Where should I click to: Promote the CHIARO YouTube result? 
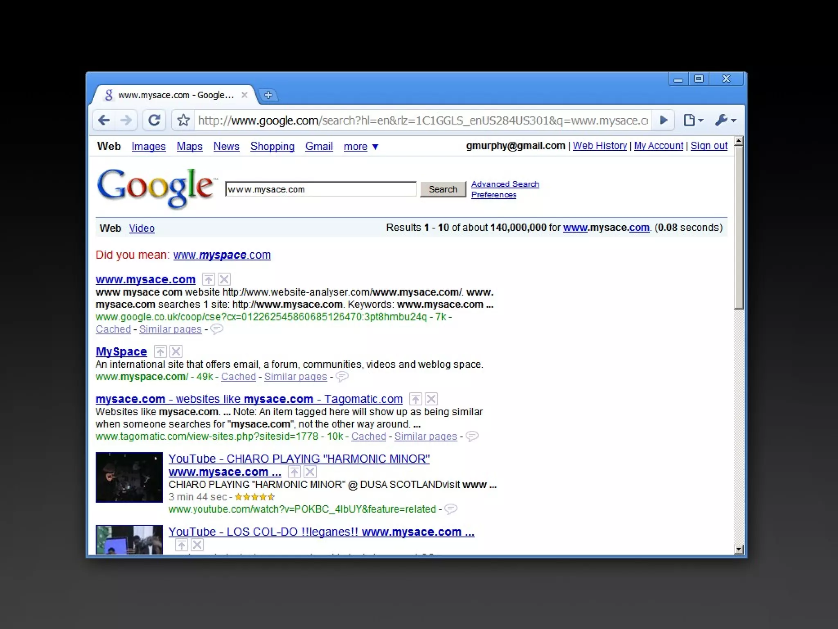coord(295,472)
